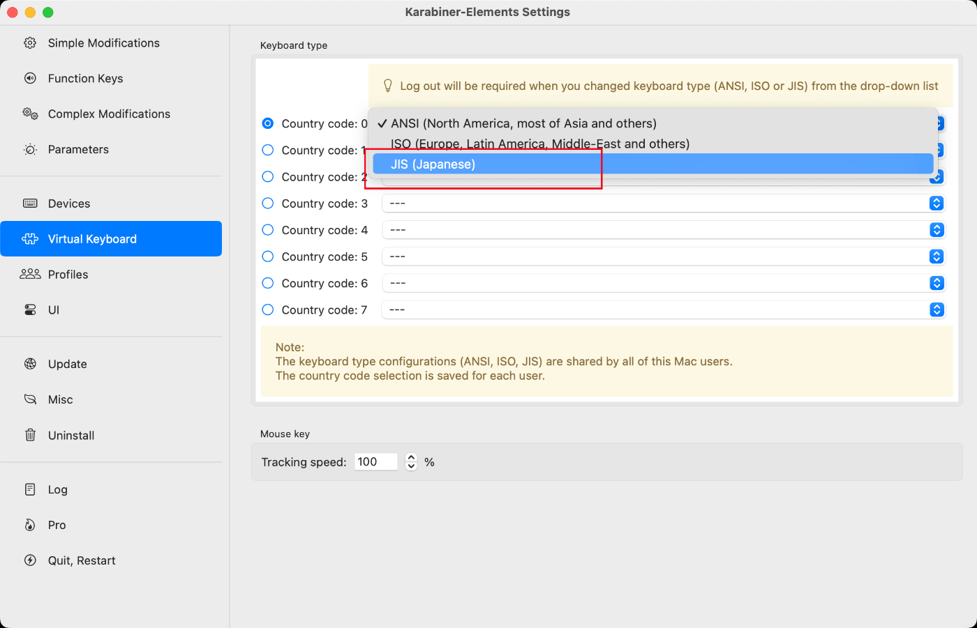Select Country code: 3 radio button
The height and width of the screenshot is (628, 977).
point(267,204)
